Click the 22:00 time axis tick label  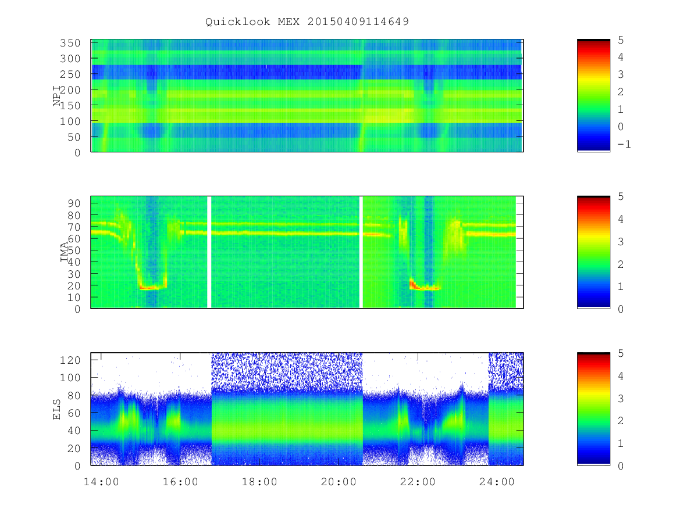coord(418,482)
